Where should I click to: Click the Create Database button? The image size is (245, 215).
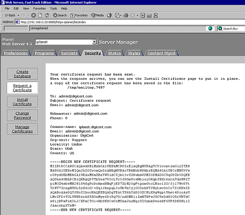(22, 74)
